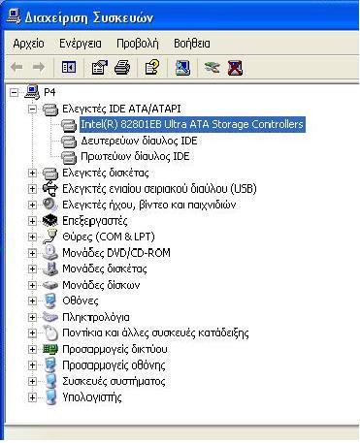Screen dimensions: 360x443
Task: Open Properties from the toolbar icon
Action: click(x=99, y=67)
